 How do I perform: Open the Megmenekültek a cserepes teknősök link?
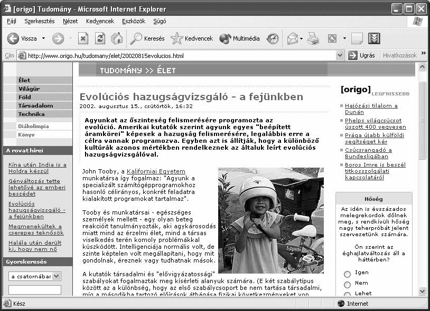pyautogui.click(x=36, y=229)
